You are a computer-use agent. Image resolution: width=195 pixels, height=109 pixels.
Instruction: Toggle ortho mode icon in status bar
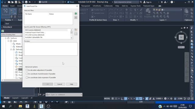click(122, 98)
